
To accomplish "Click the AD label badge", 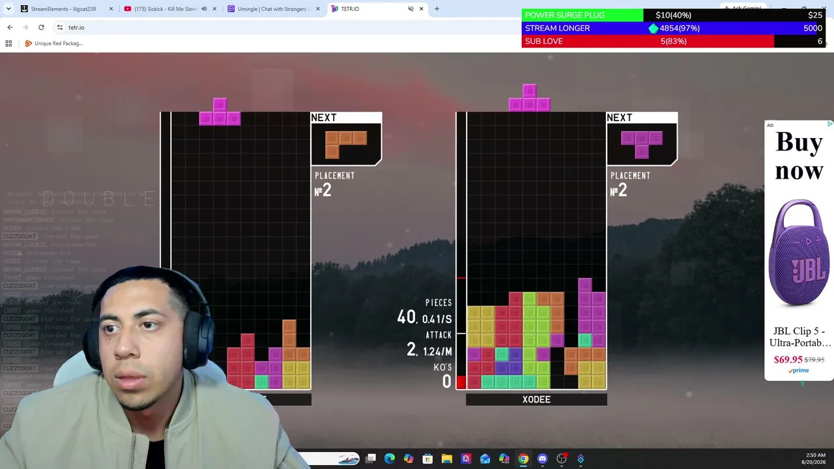I will [x=770, y=125].
